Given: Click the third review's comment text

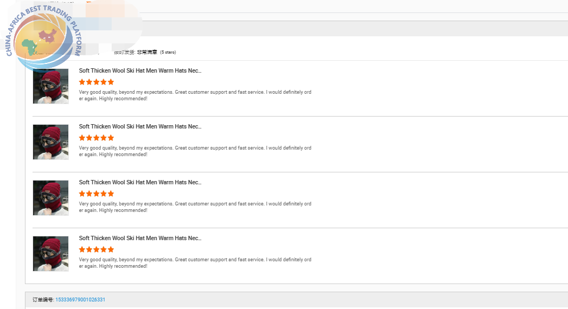Looking at the screenshot, I should coord(195,207).
